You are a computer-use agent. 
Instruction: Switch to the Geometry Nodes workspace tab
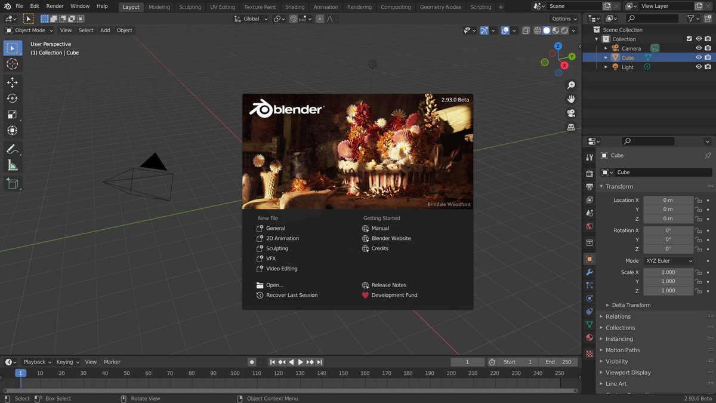pyautogui.click(x=440, y=7)
